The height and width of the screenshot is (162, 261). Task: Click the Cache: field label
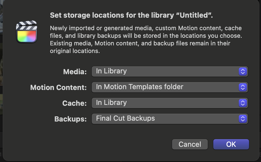click(x=75, y=103)
